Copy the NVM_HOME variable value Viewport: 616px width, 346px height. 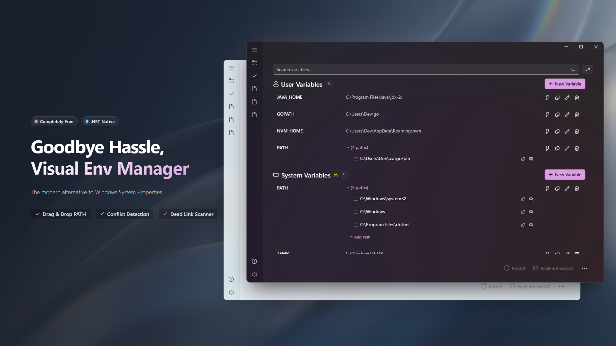[557, 131]
